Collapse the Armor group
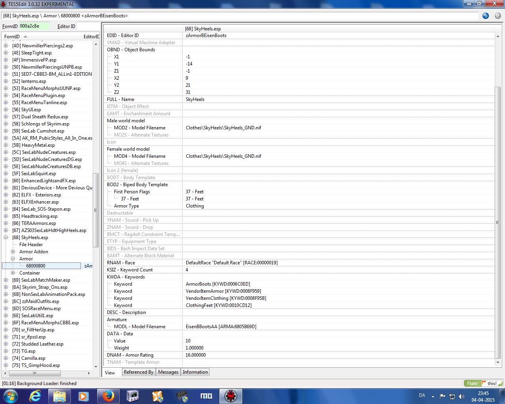This screenshot has height=404, width=505. point(13,259)
